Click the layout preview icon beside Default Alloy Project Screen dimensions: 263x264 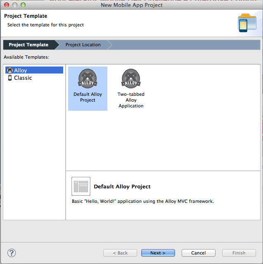click(81, 186)
